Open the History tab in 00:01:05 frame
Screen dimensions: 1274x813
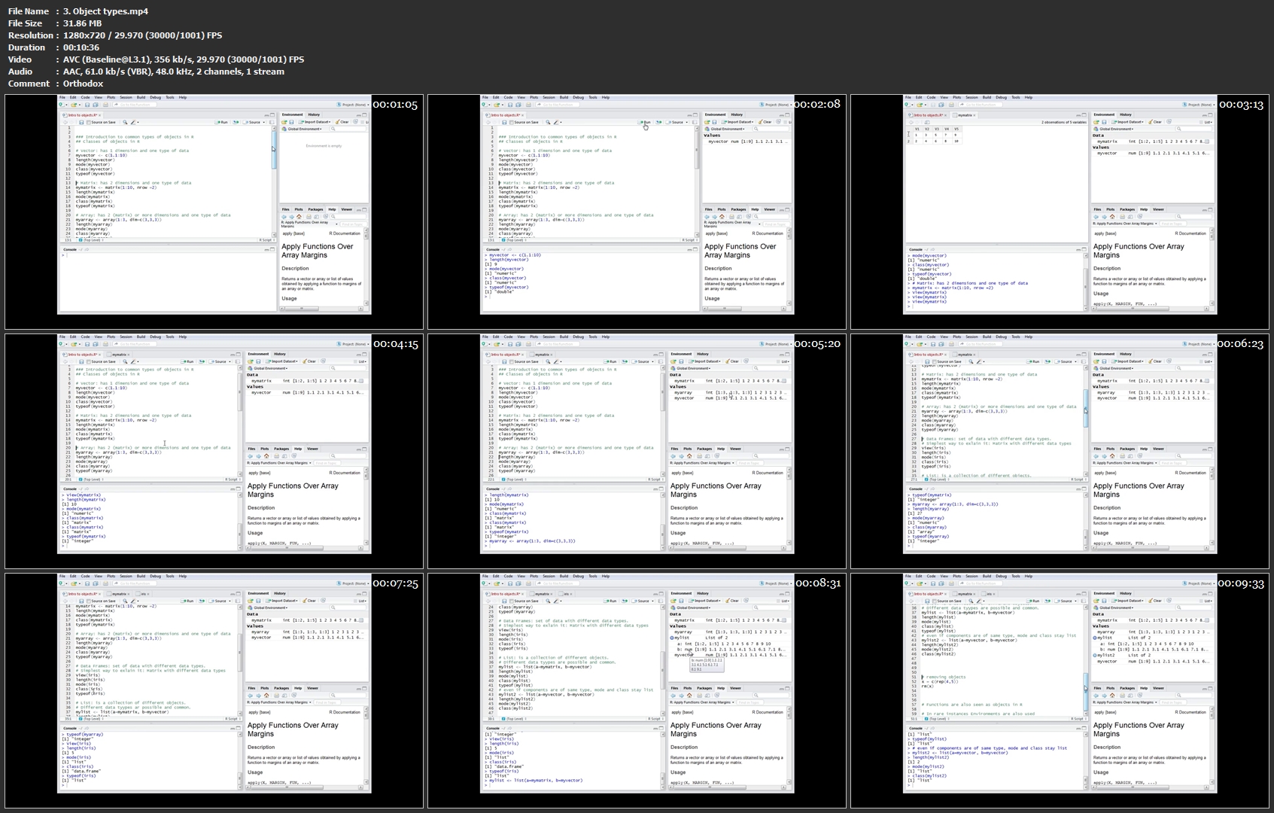[314, 114]
